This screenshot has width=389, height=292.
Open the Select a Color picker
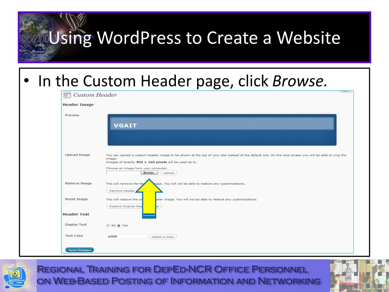[x=163, y=237]
